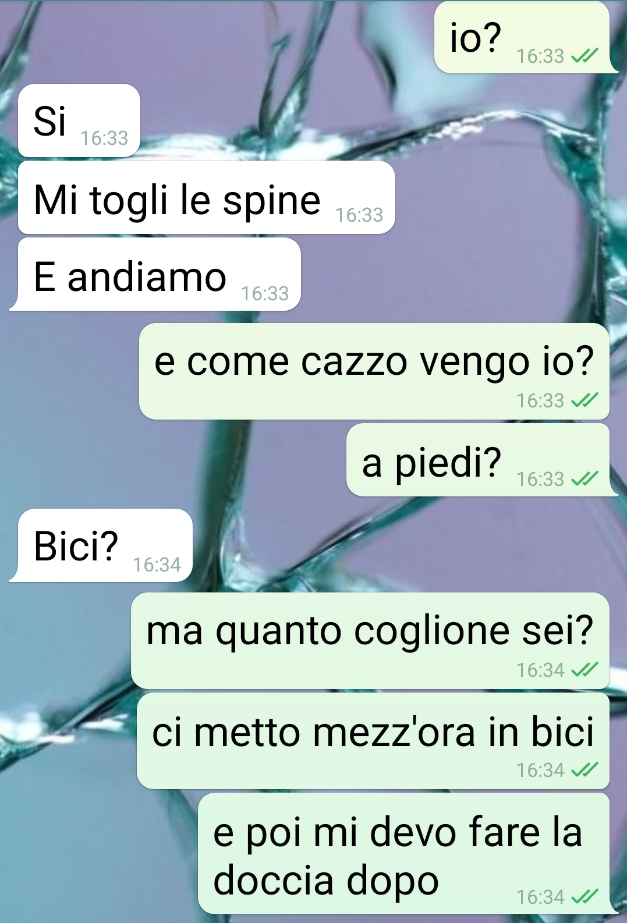The height and width of the screenshot is (923, 627).
Task: Select the 'Si' received message bubble
Action: (79, 120)
